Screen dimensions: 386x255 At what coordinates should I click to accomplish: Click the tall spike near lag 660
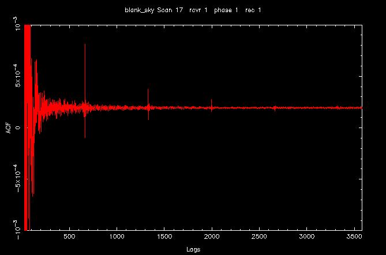coord(85,91)
